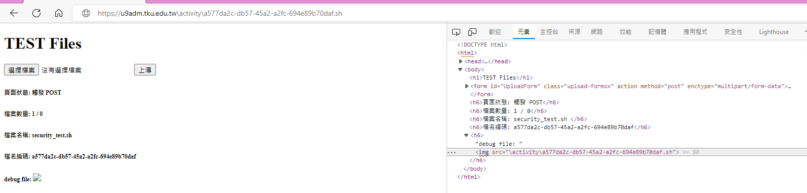Select the !DOCTYPE html line

482,45
